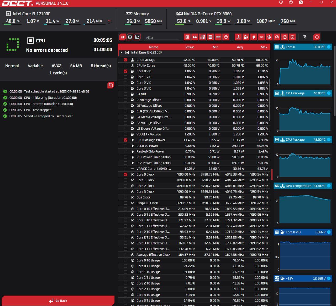Click the funnel filter icon
Viewport: 336px width, 306px height.
[x=305, y=37]
